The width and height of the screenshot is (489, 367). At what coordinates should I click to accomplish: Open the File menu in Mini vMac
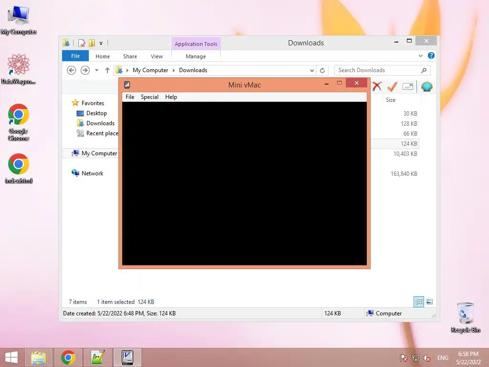[130, 97]
